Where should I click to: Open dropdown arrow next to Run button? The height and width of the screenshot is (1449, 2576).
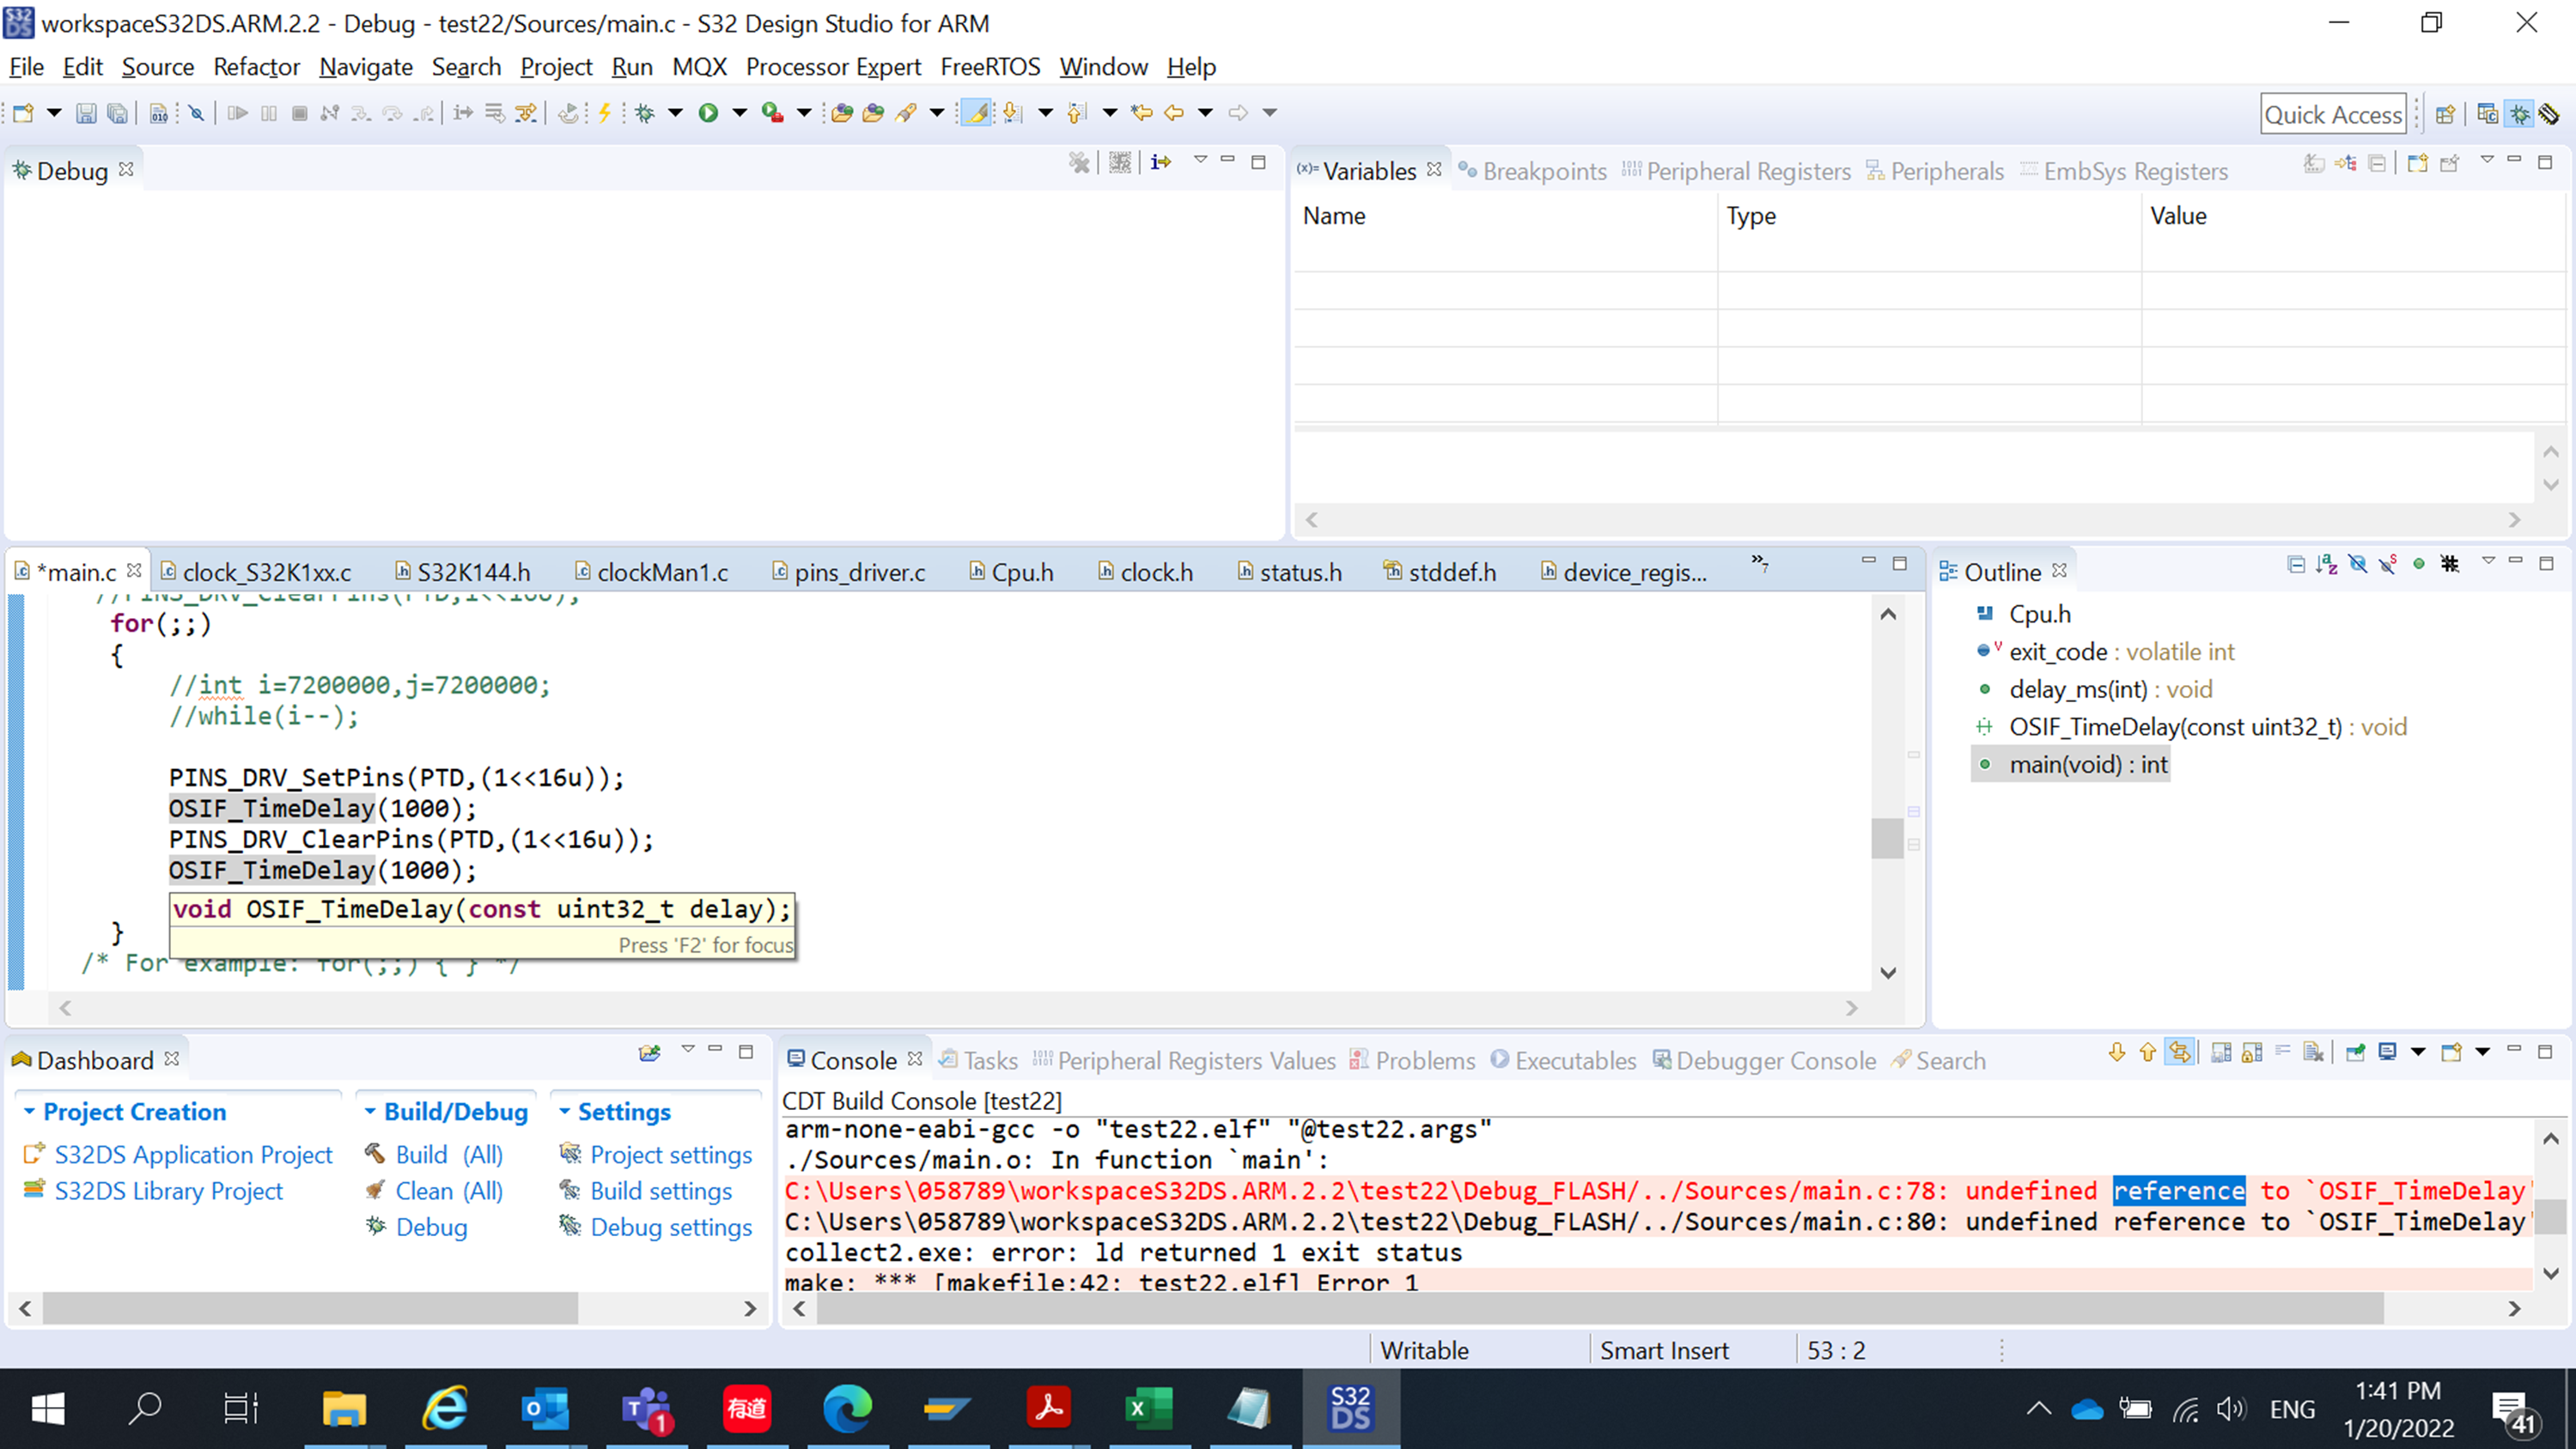tap(740, 113)
